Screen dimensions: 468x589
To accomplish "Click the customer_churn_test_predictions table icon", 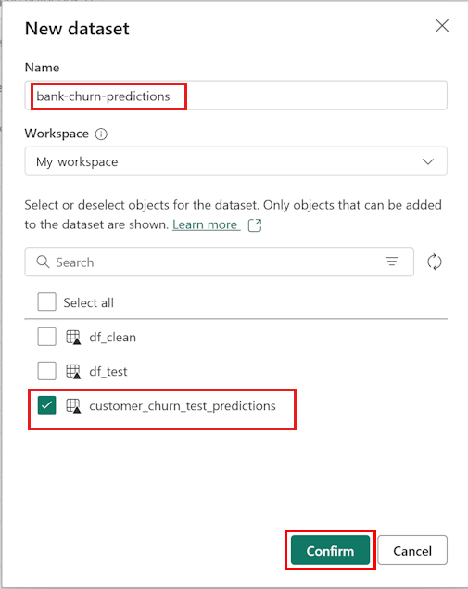I will point(73,406).
